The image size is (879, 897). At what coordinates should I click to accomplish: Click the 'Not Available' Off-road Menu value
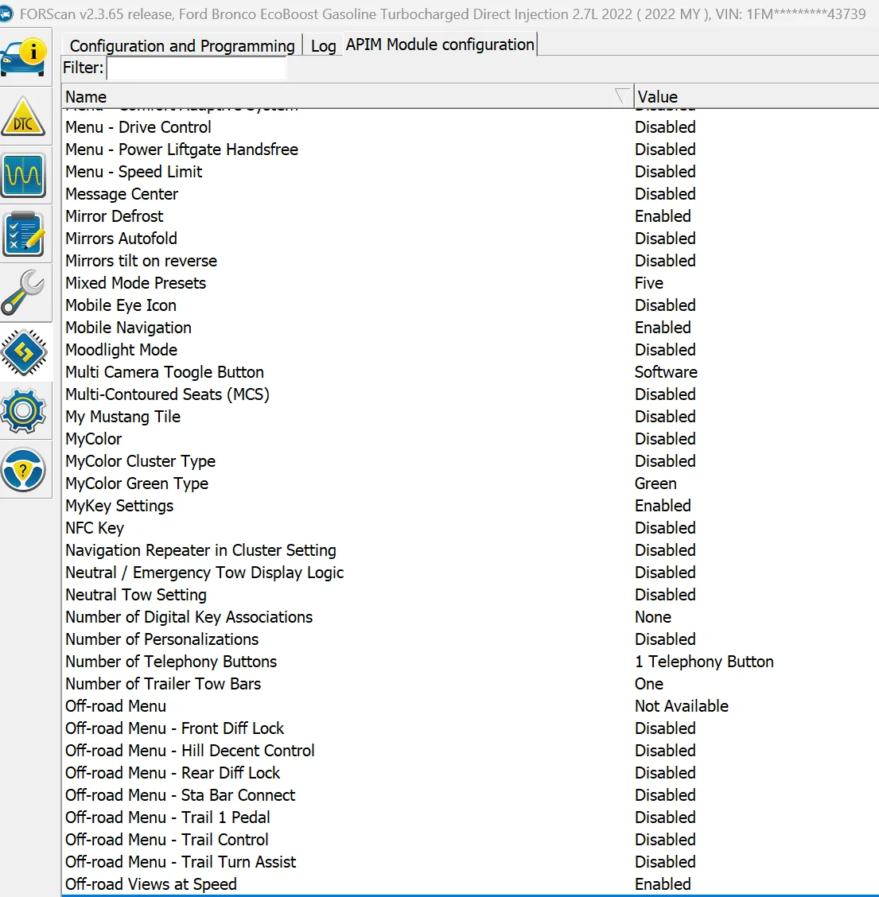(682, 707)
